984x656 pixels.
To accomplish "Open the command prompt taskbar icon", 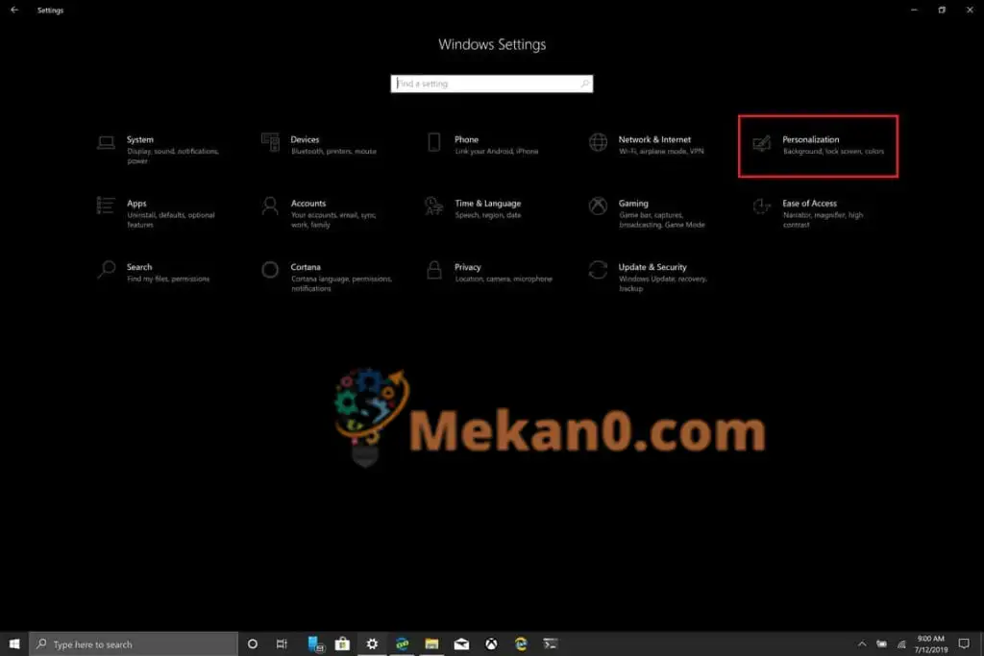I will pos(551,644).
